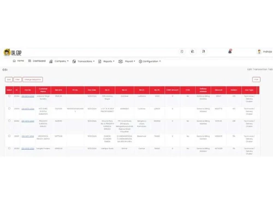Expand the Company menu arrow
This screenshot has height=205, width=273.
tap(68, 61)
